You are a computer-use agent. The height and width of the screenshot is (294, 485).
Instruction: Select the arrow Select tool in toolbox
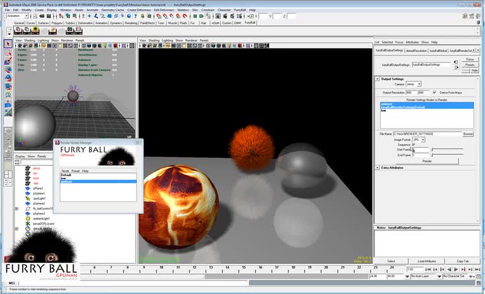pyautogui.click(x=8, y=44)
